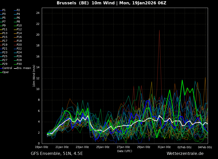
Task: Click the 02Feb 00z date tick
Action: click(184, 147)
